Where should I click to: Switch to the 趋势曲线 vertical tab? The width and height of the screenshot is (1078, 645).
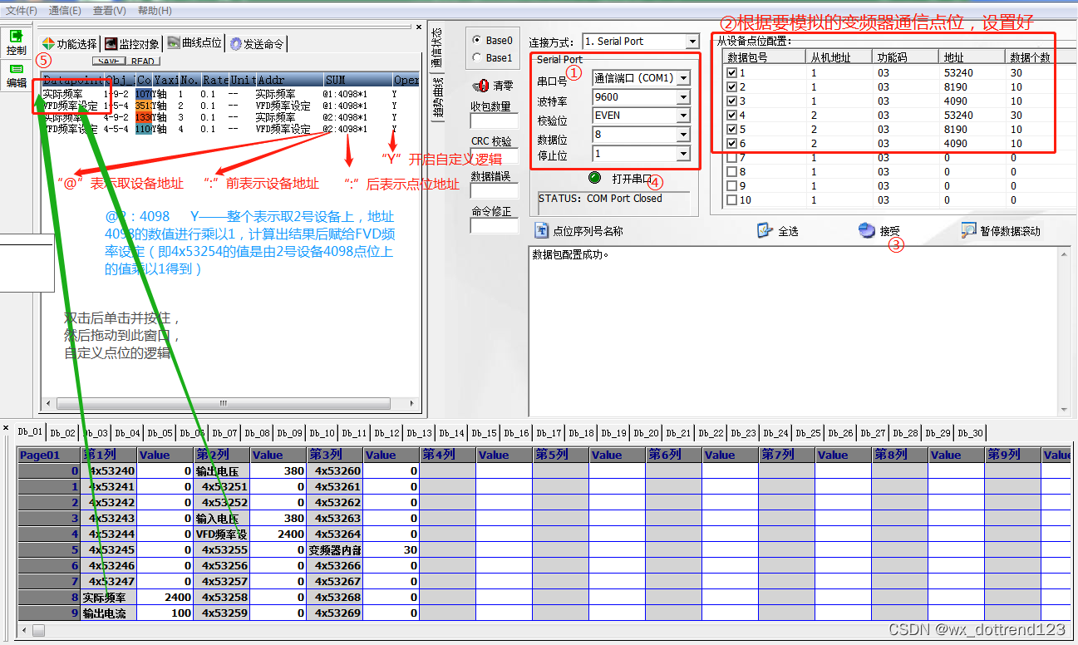[436, 98]
